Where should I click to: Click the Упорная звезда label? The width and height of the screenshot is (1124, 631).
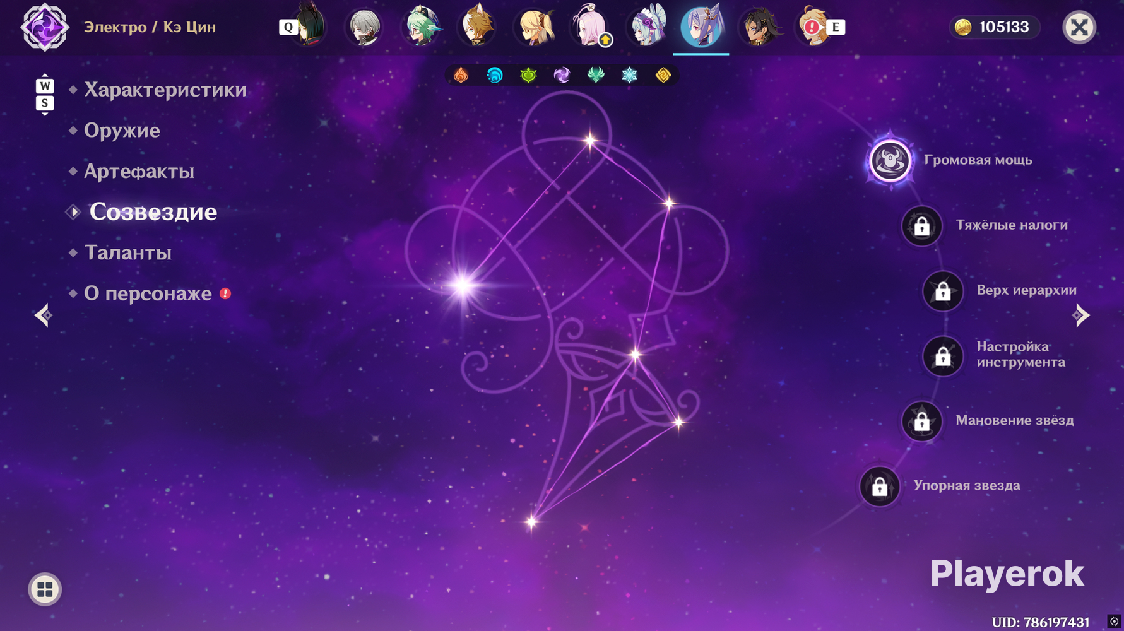pyautogui.click(x=967, y=485)
